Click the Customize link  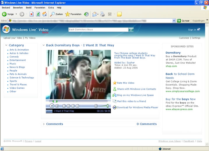[184, 38]
